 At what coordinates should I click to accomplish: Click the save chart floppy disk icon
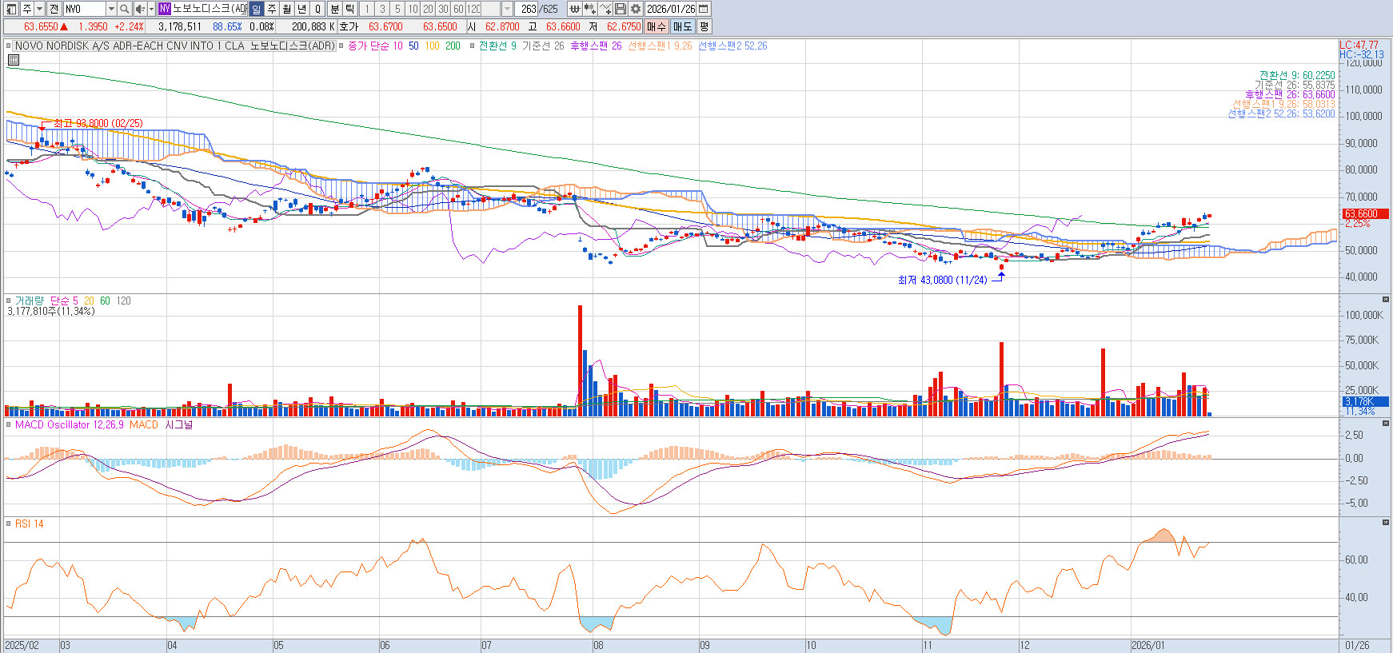pos(621,9)
